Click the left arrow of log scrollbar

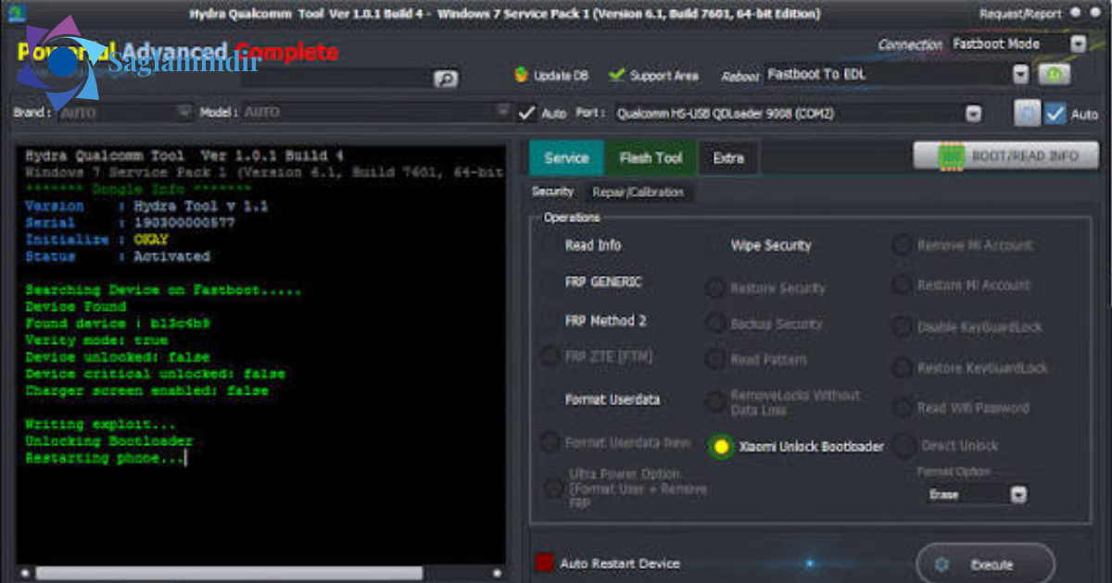coord(24,574)
